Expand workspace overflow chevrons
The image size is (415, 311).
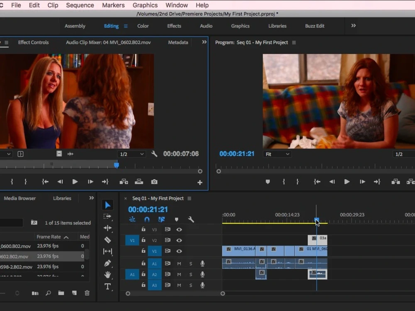pyautogui.click(x=353, y=26)
